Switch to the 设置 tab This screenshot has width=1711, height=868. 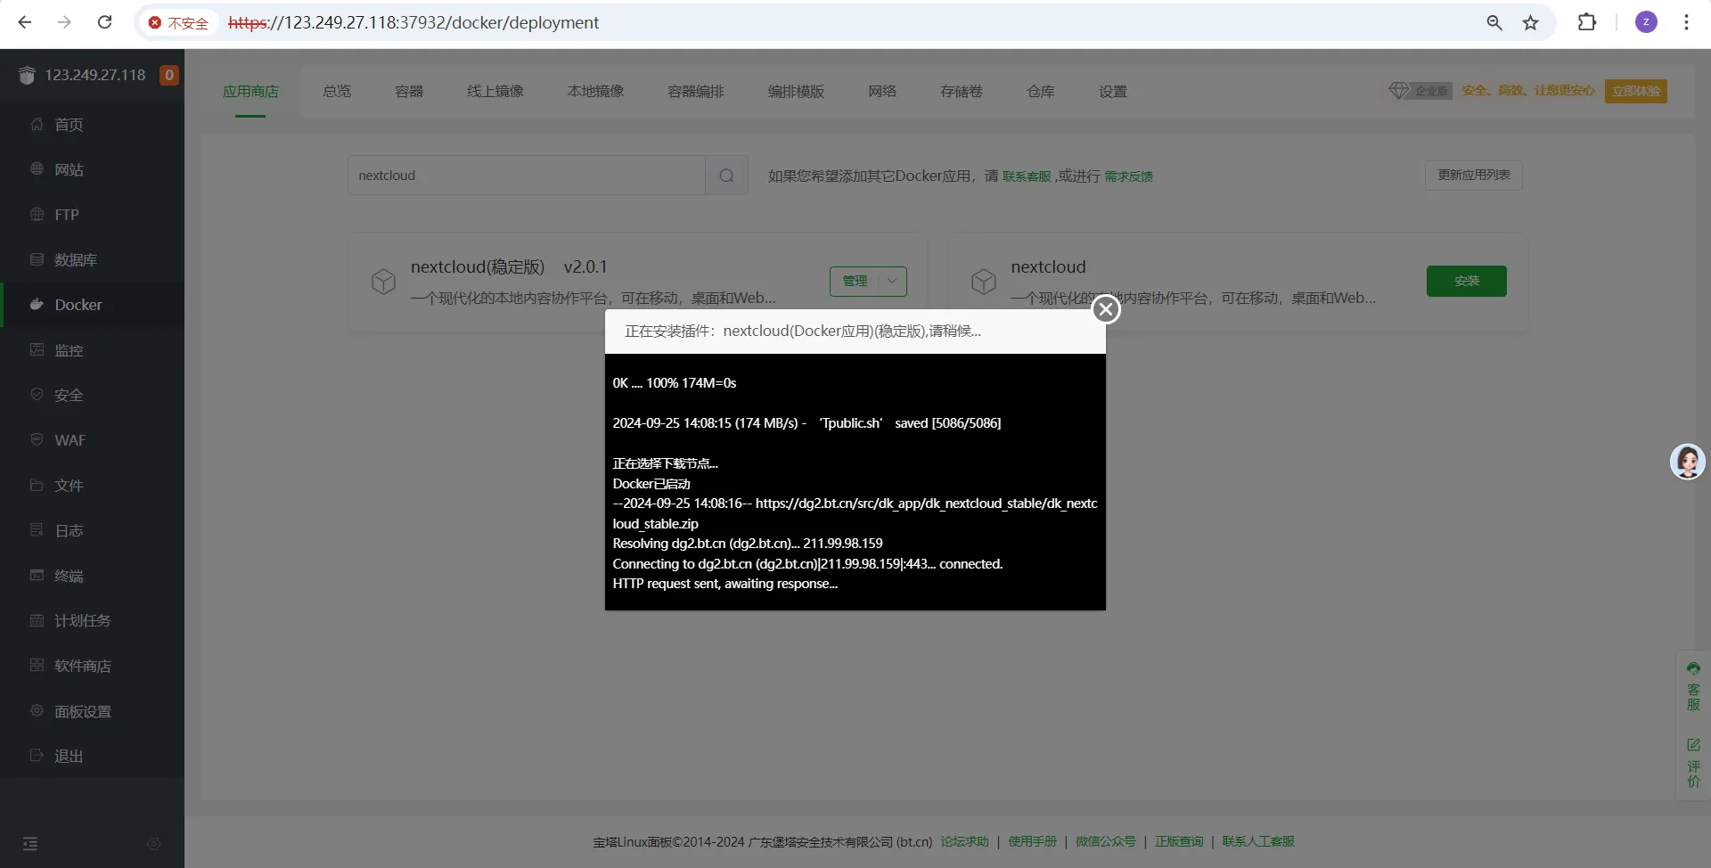coord(1113,91)
